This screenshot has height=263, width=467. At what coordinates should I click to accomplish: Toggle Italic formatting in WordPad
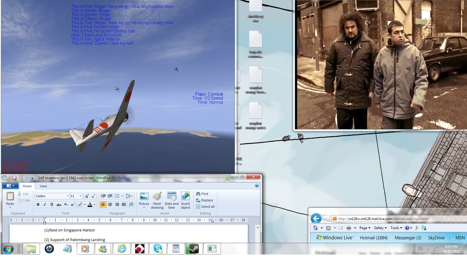(x=45, y=205)
